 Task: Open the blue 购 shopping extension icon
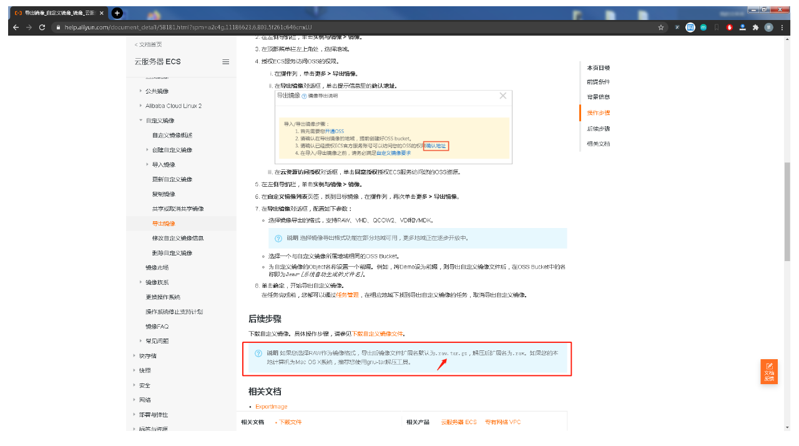pos(690,27)
